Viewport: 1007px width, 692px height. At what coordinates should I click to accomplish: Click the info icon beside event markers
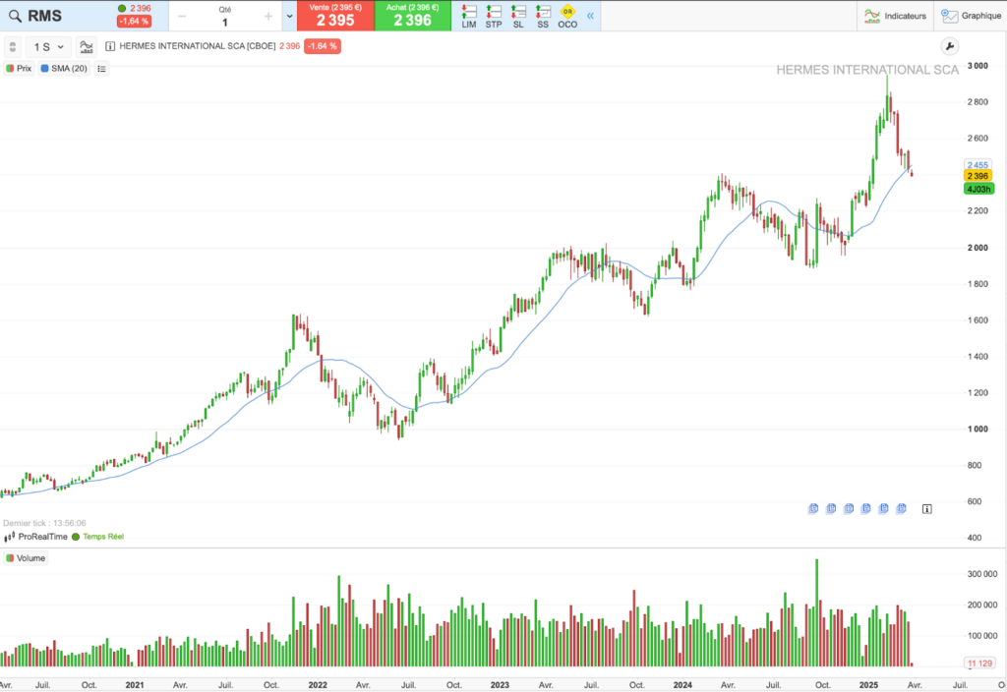(x=926, y=509)
